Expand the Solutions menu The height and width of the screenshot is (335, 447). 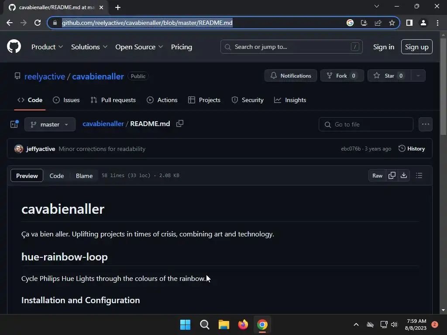(x=89, y=47)
